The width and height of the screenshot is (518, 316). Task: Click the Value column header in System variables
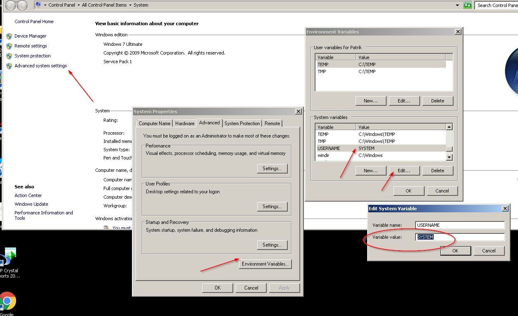tap(401, 127)
